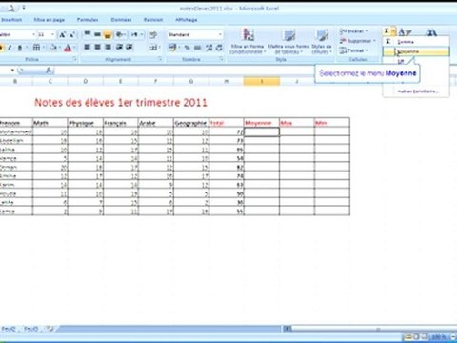
Task: Choose Moyenne from the AutoSum menu
Action: pos(416,51)
